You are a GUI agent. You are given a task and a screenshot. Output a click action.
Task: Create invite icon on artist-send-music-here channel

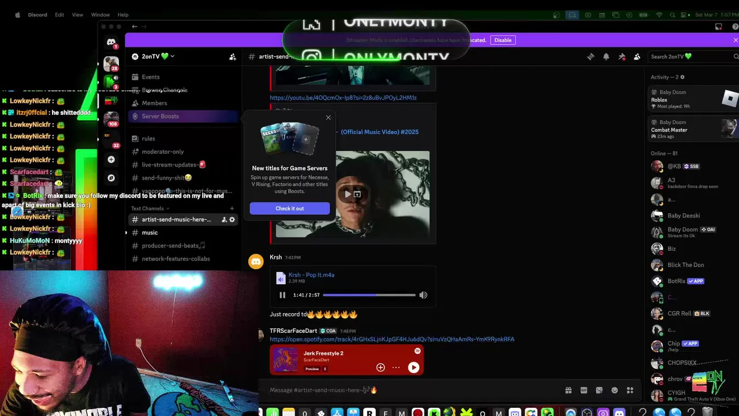[x=224, y=220]
